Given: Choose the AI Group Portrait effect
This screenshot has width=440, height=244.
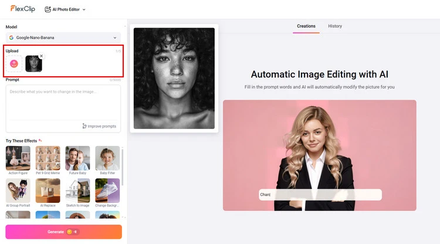Looking at the screenshot, I should [x=18, y=193].
